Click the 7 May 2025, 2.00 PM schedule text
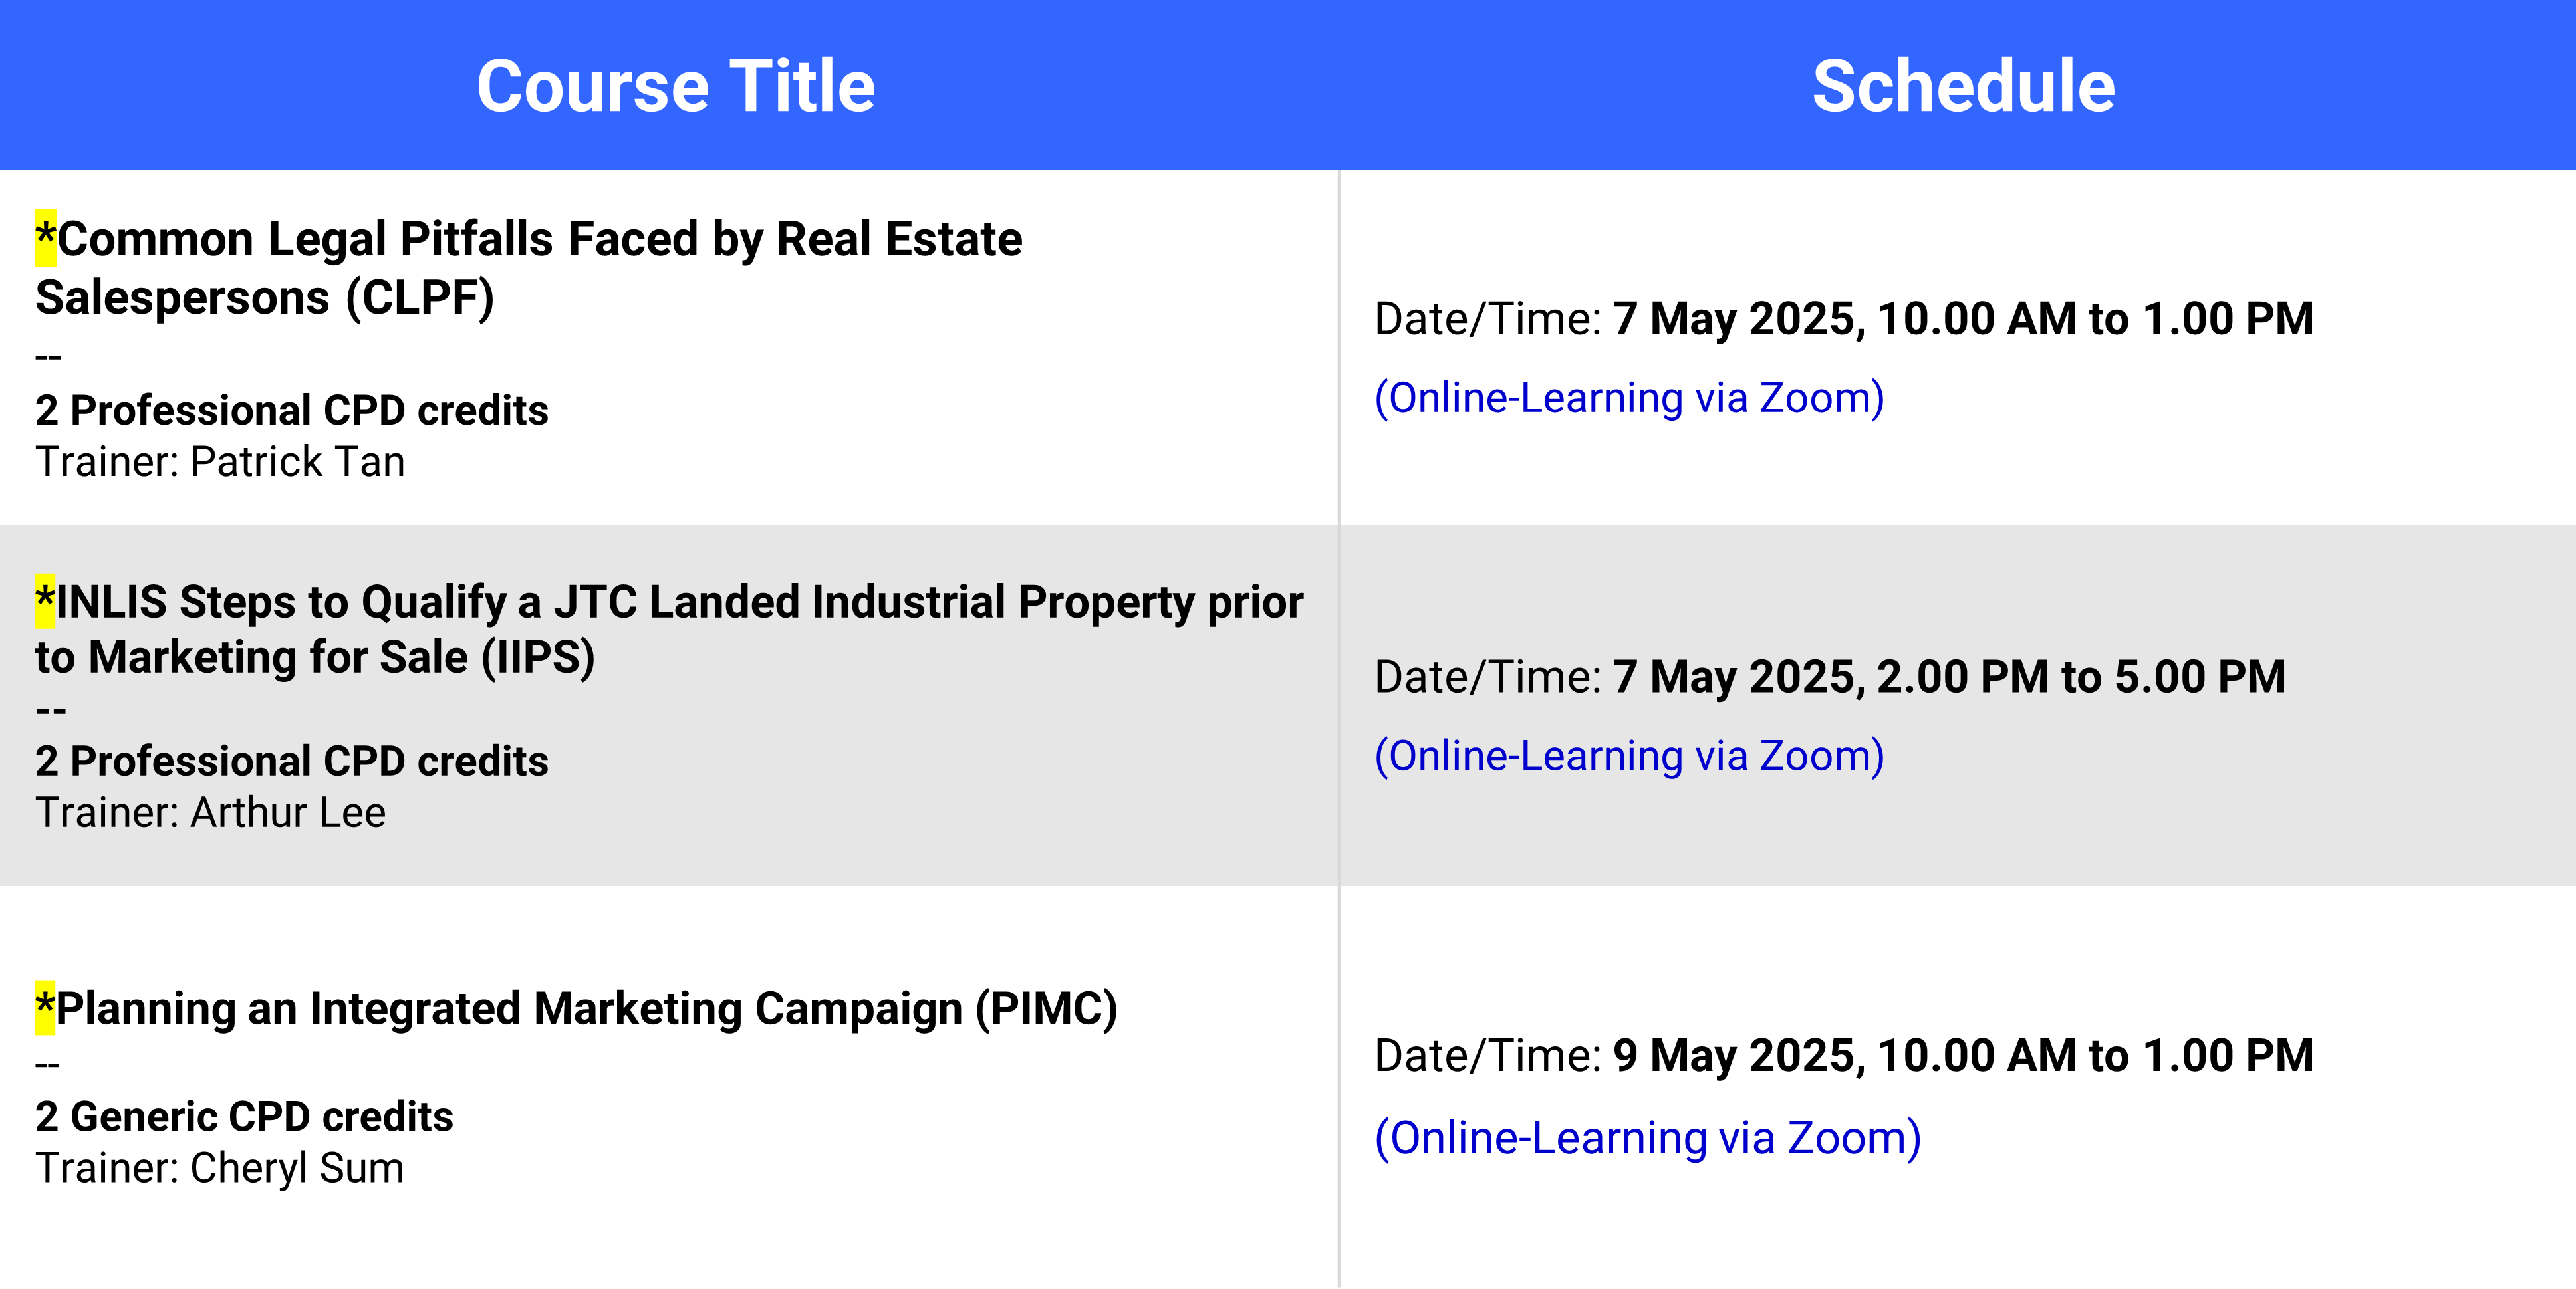The image size is (2576, 1289). pos(1949,677)
